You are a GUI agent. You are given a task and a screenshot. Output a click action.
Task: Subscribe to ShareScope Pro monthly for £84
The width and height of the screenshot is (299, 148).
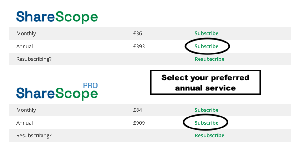pyautogui.click(x=206, y=110)
